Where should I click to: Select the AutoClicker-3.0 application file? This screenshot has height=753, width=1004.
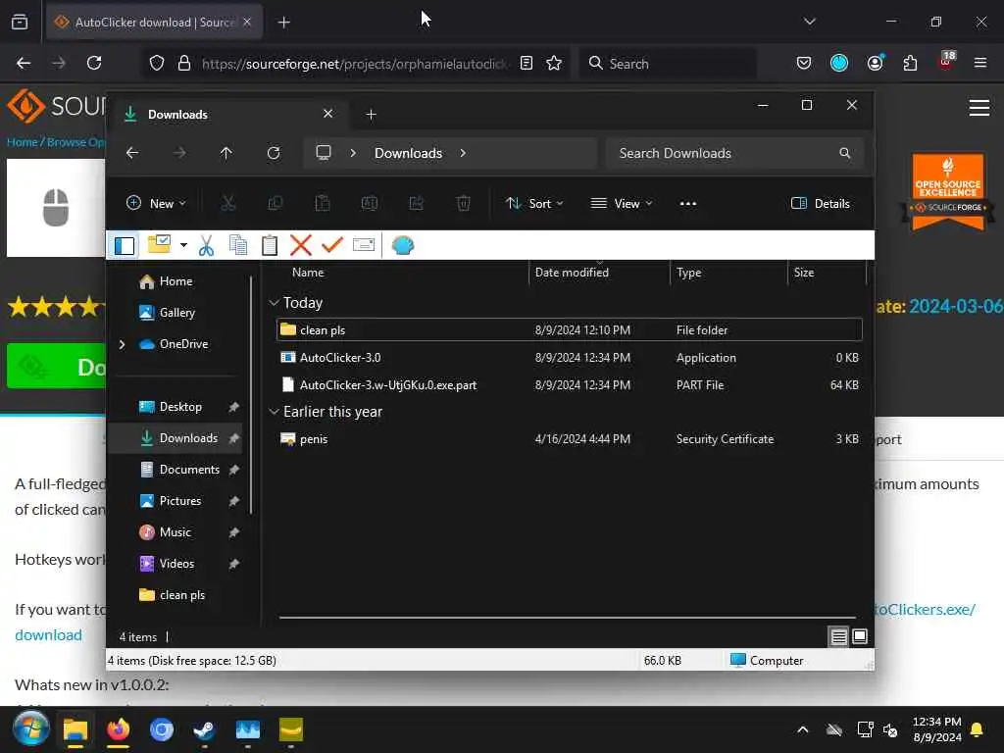[570, 357]
